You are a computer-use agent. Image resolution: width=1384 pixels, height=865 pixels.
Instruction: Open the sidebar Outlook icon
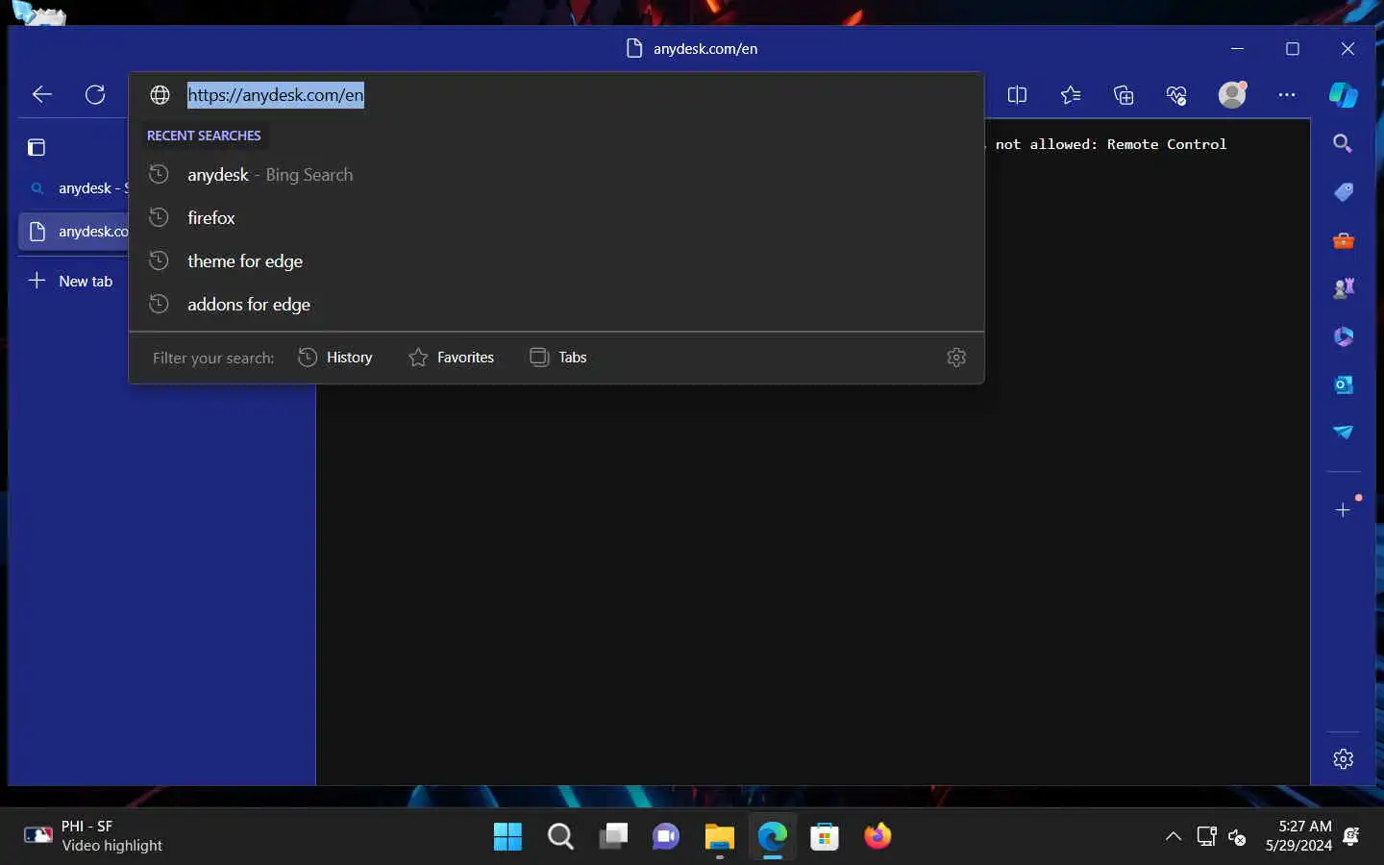1344,384
